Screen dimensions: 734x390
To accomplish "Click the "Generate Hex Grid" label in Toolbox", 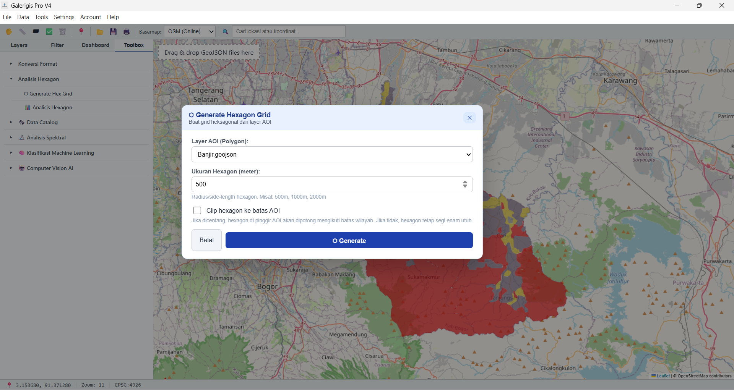I will 51,94.
